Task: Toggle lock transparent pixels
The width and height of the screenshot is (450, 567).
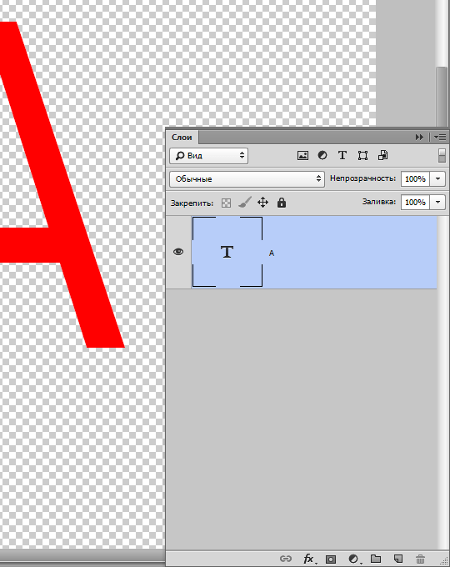Action: click(227, 203)
